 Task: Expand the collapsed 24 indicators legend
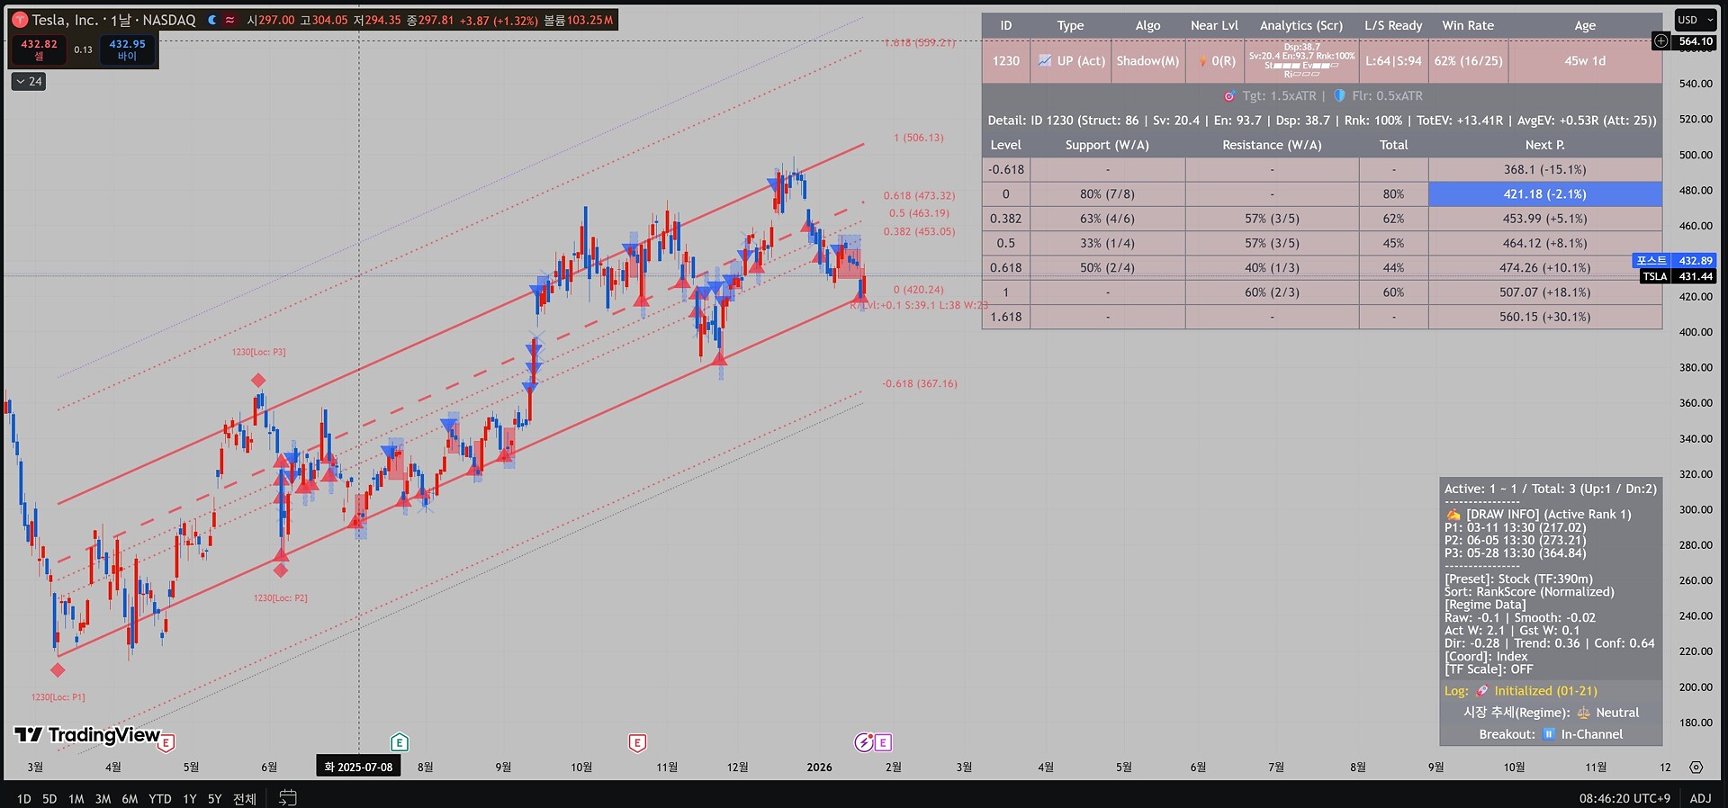29,81
